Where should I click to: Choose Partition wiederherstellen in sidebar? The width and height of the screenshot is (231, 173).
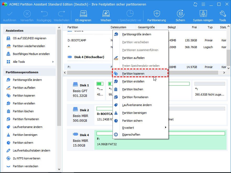click(29, 46)
